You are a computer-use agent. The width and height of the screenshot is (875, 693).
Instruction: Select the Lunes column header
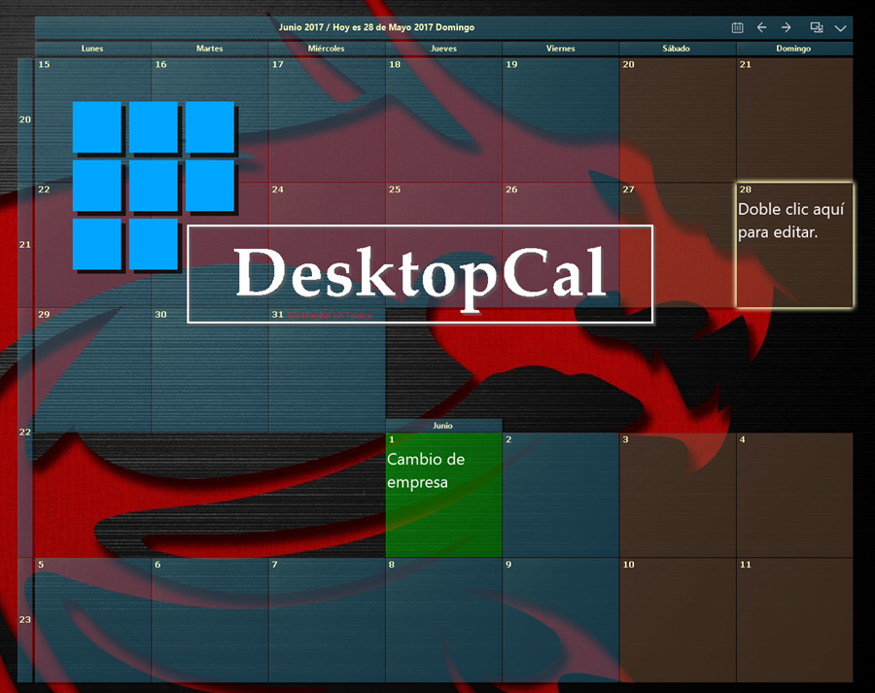coord(92,48)
